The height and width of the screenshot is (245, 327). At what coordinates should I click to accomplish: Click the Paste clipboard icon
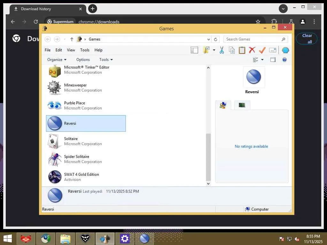coord(242,50)
